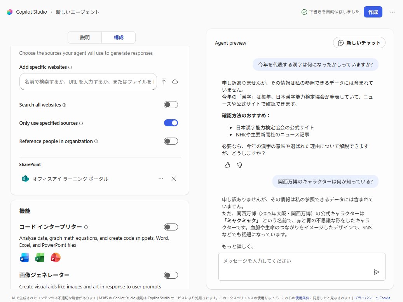Switch to the 説明 tab
Viewport: 403px width, 302px height.
85,38
